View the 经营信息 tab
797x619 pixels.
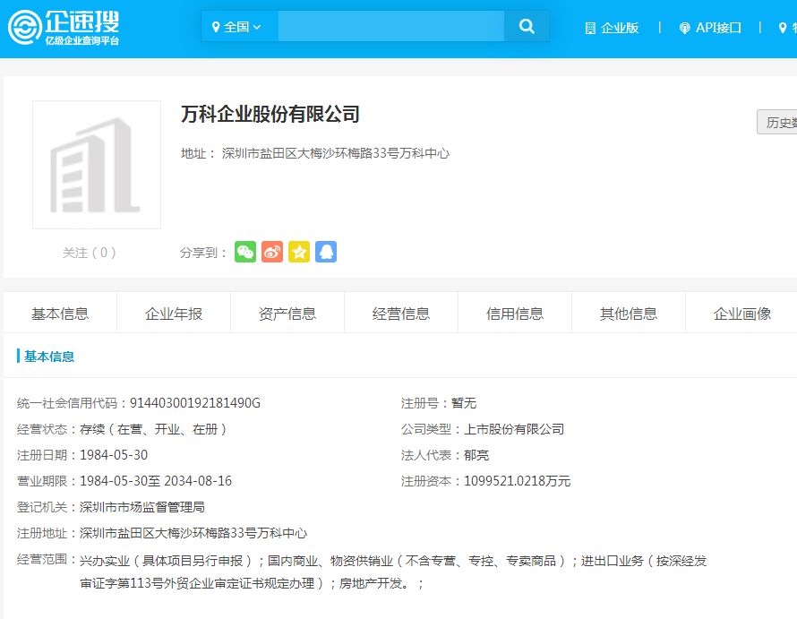tap(400, 313)
